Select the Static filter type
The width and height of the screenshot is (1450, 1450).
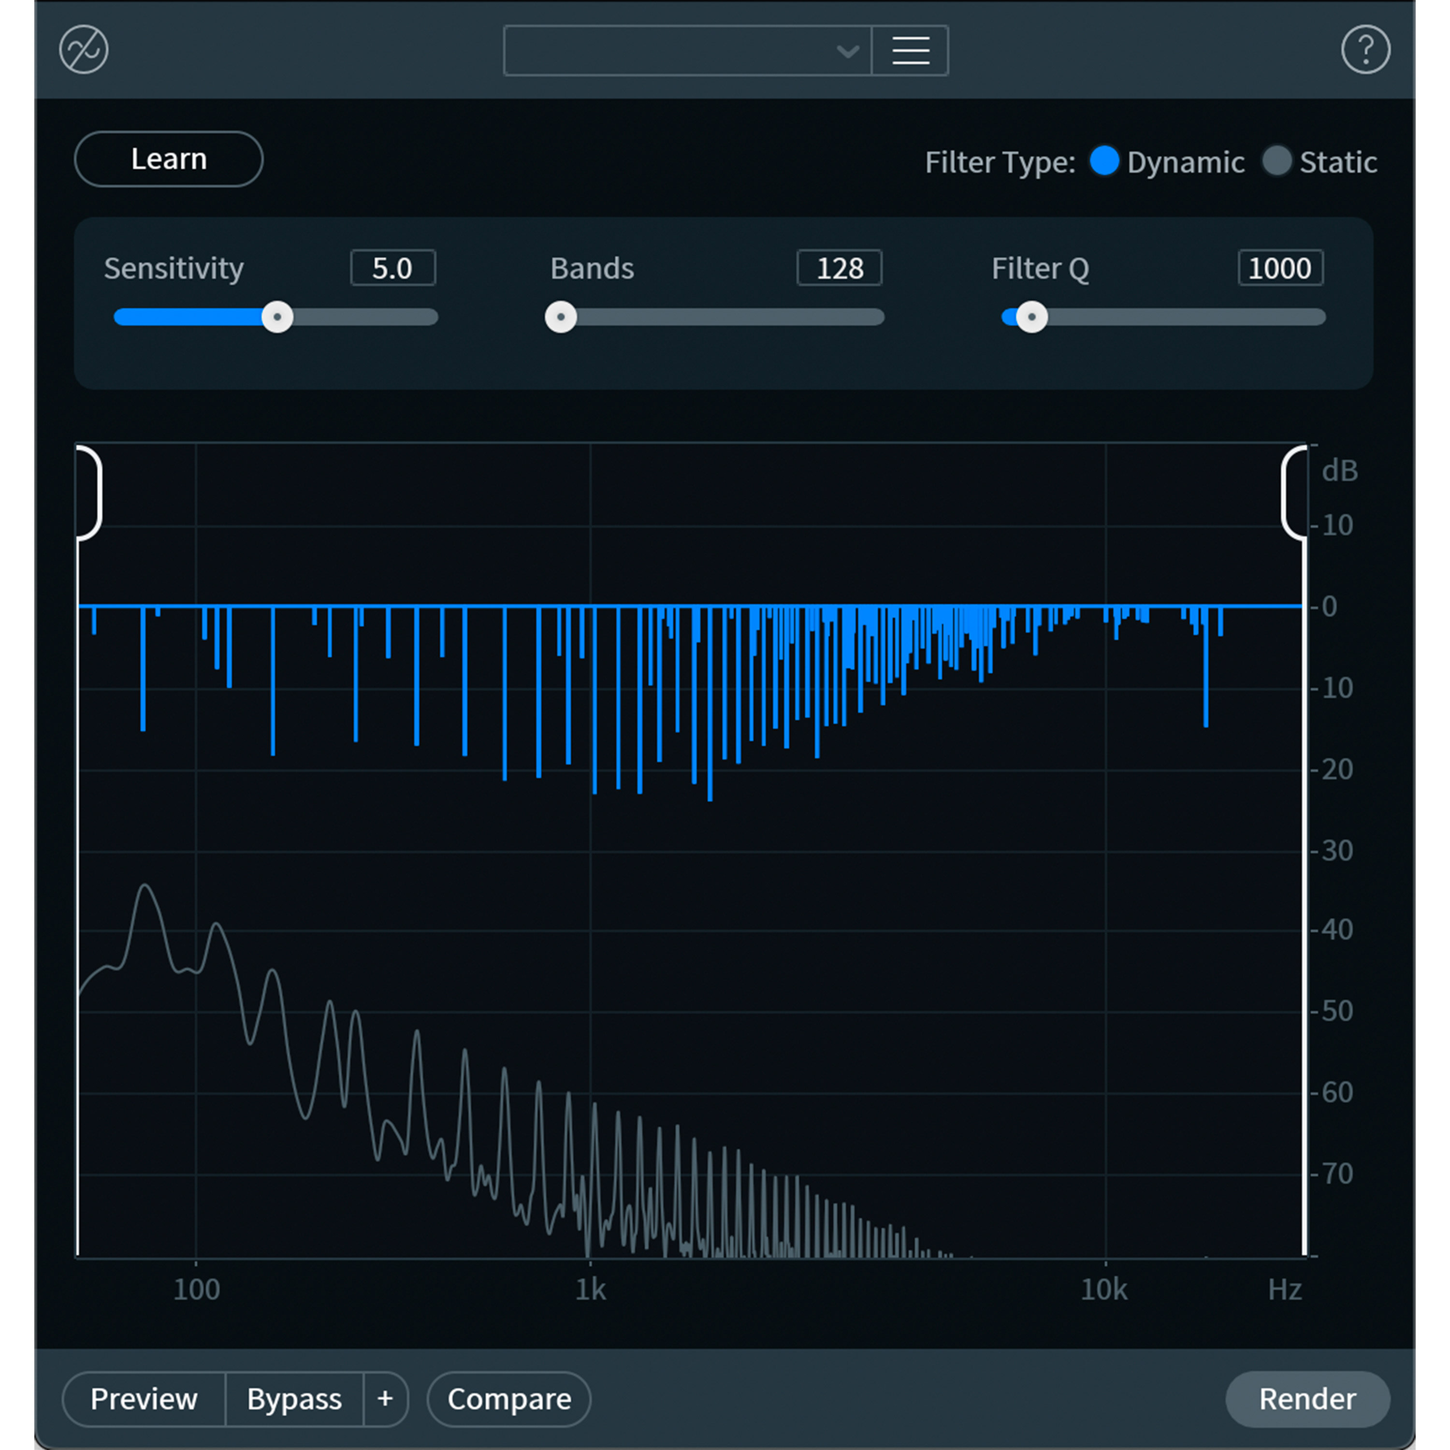(x=1277, y=161)
